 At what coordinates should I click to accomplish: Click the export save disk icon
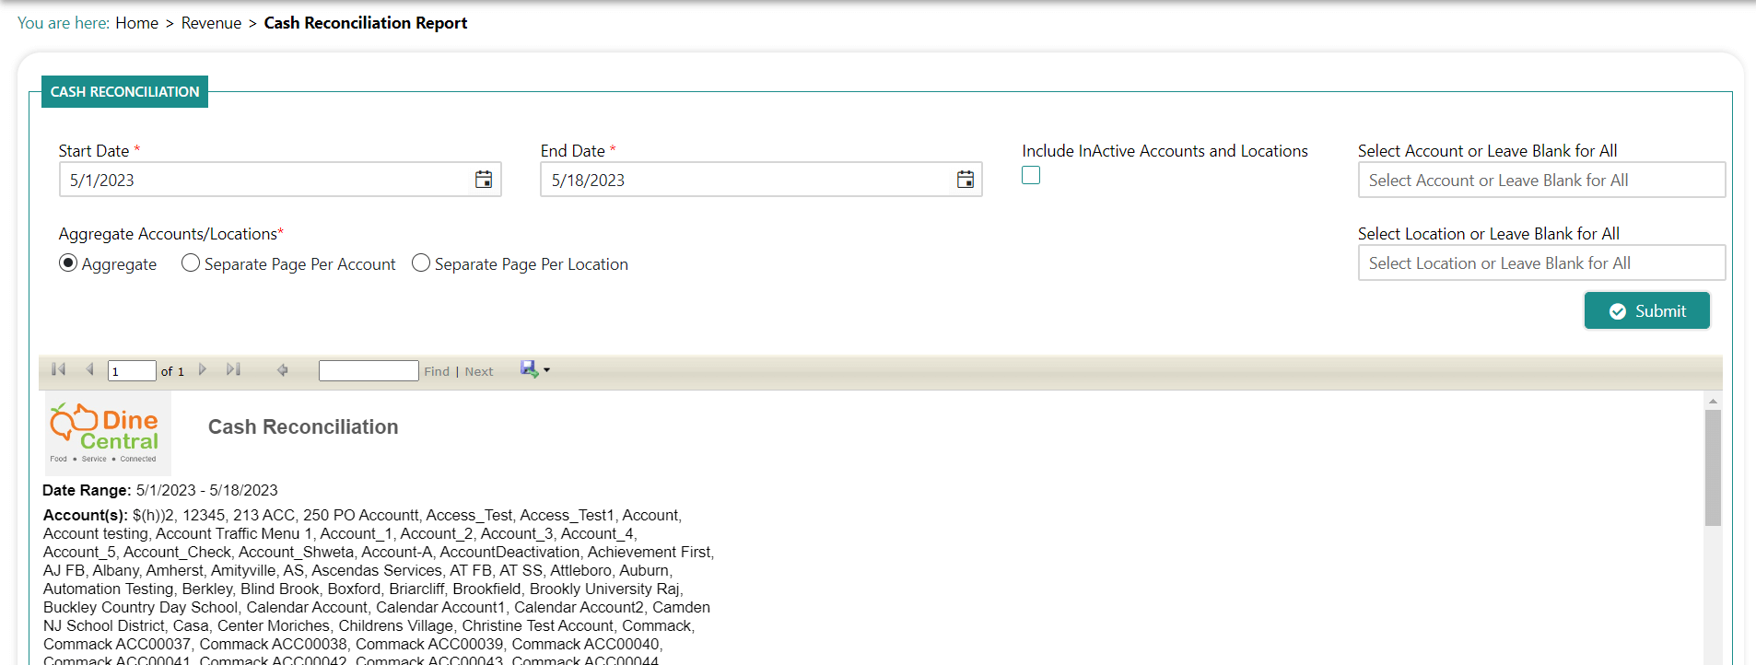coord(529,369)
